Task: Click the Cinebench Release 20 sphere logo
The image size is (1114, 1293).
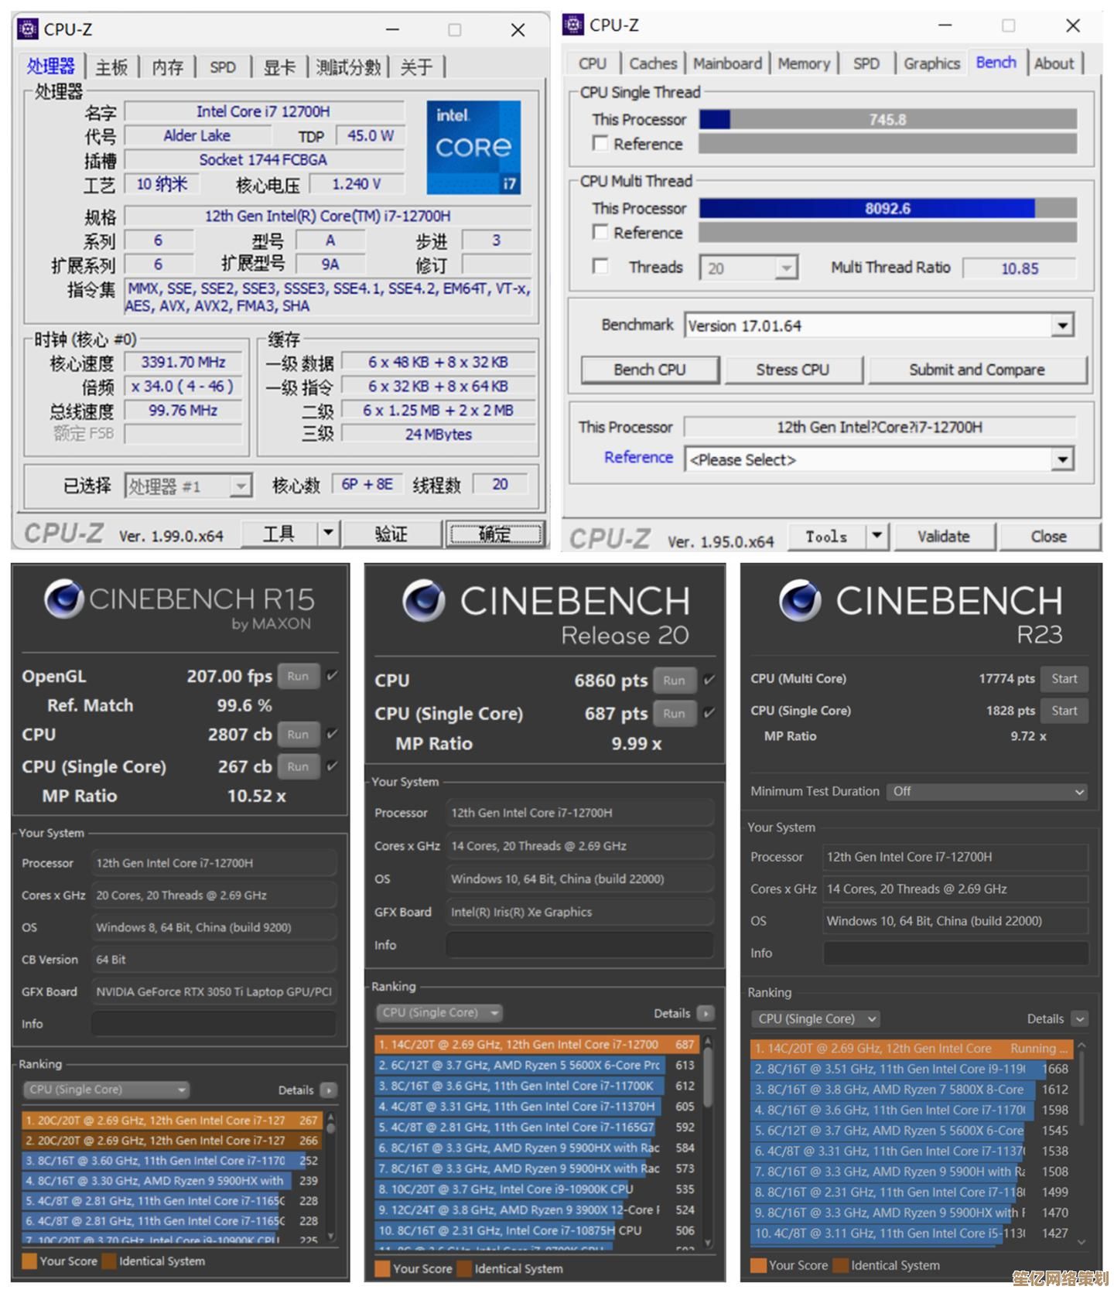Action: coord(423,601)
